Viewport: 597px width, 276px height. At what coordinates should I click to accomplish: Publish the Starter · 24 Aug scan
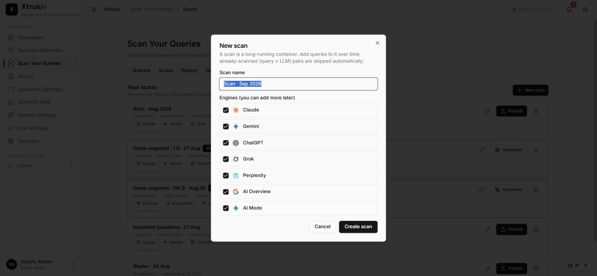[x=511, y=268]
